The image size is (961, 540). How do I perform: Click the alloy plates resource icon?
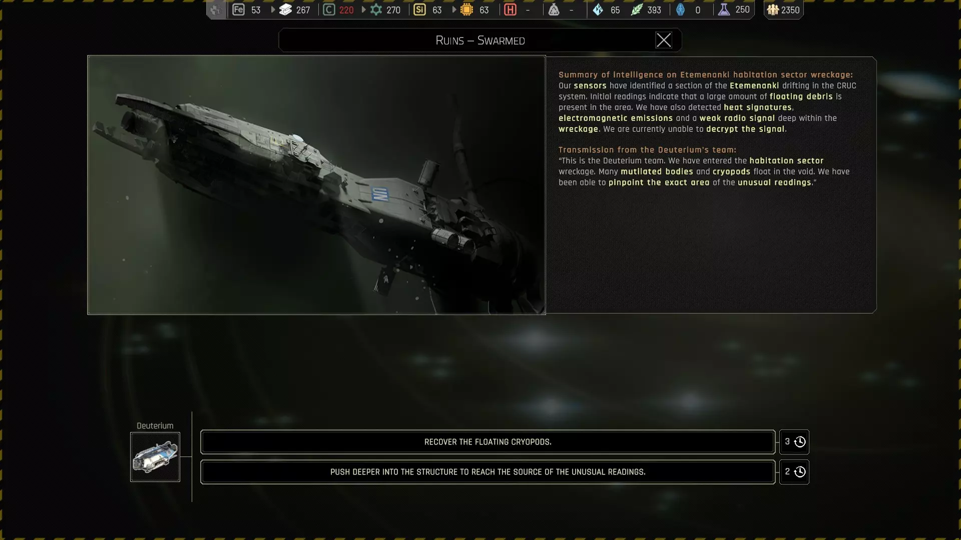285,9
